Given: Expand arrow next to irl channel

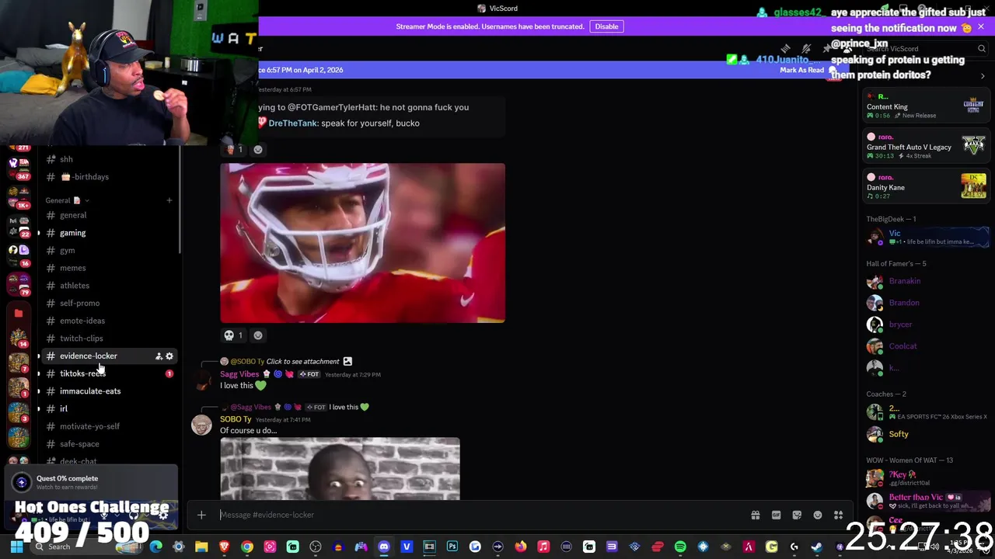Looking at the screenshot, I should pyautogui.click(x=39, y=408).
